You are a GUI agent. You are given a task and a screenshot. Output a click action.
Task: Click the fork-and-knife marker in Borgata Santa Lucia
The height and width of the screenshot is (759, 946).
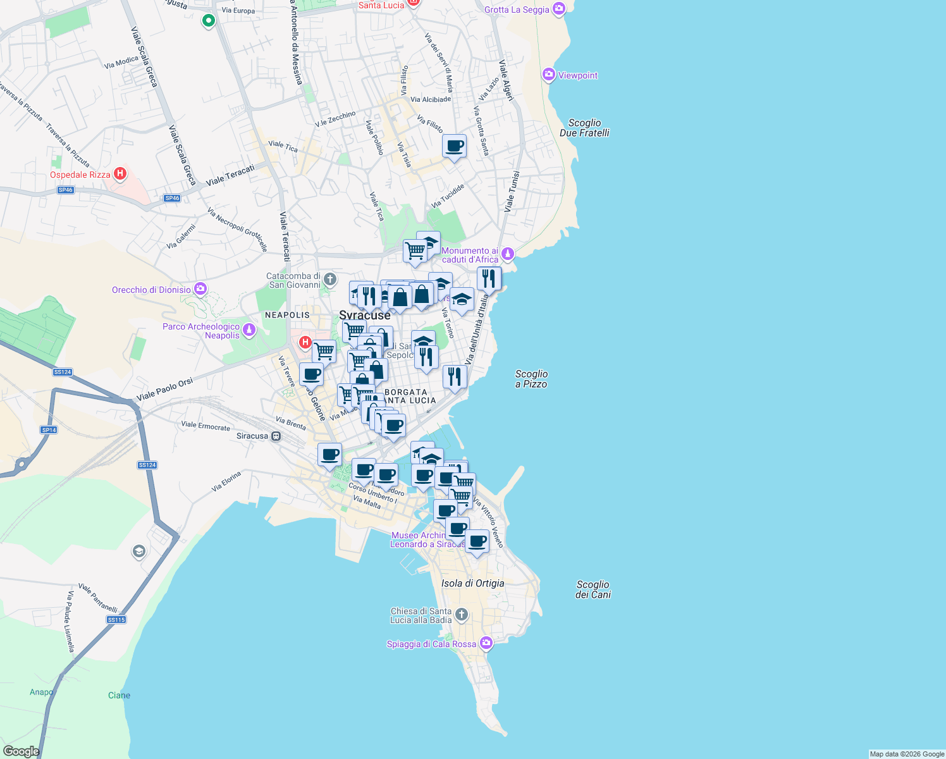[x=455, y=376]
